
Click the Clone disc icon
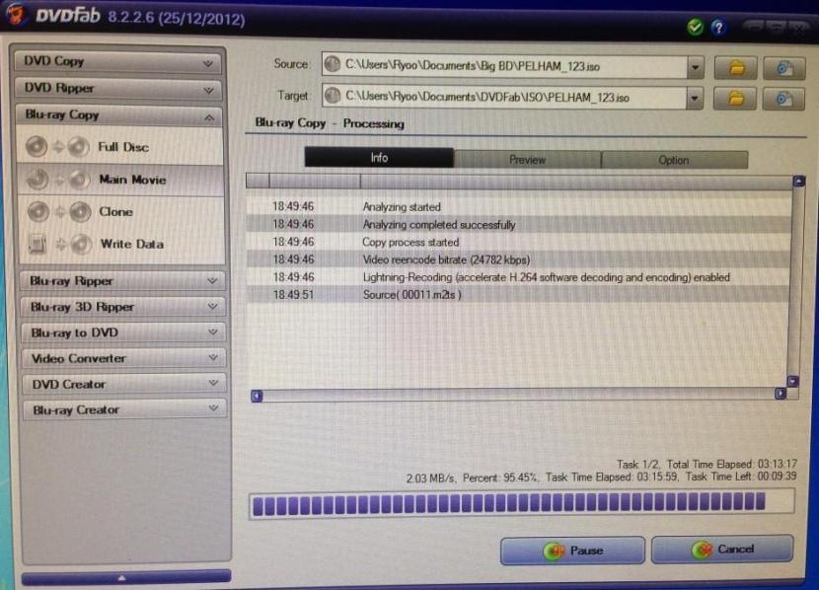[x=59, y=211]
